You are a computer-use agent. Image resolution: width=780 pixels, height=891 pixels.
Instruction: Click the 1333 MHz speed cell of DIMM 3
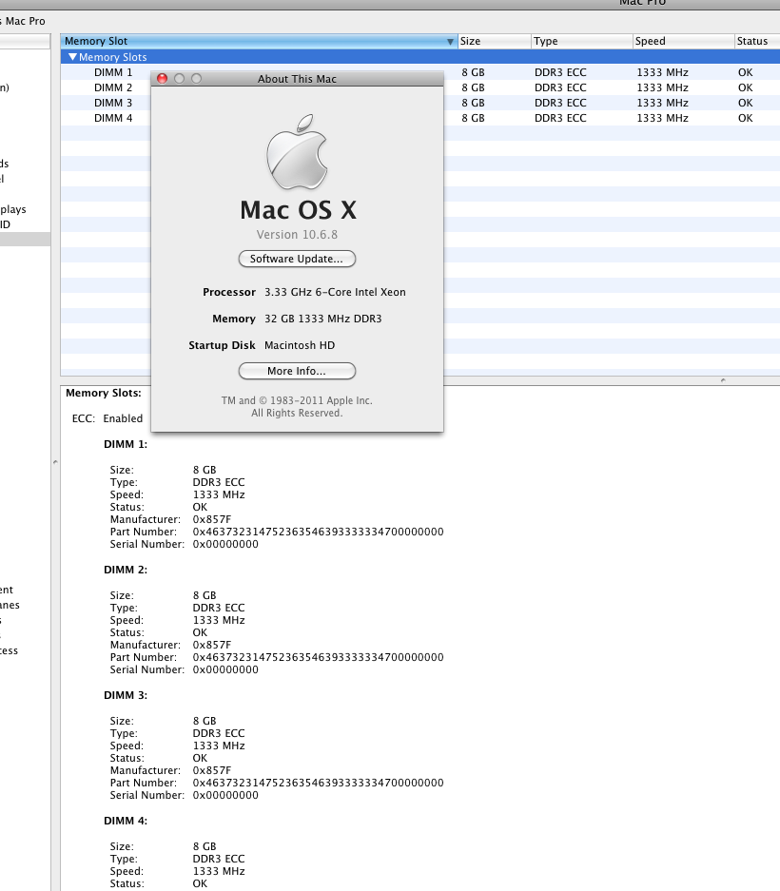(x=662, y=103)
